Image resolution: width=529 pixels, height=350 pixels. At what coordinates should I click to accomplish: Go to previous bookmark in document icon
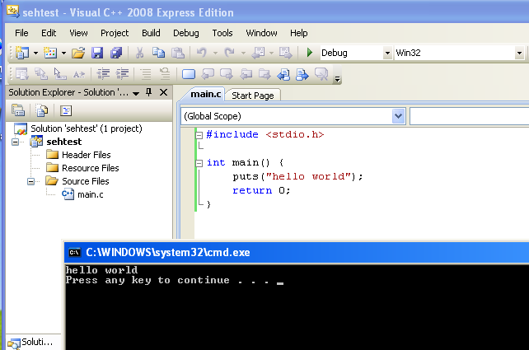click(283, 74)
